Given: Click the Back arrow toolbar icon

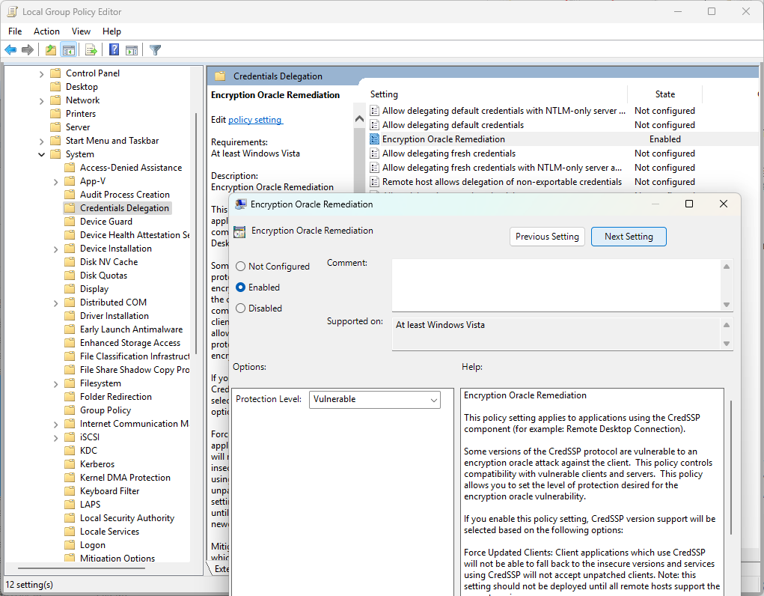Looking at the screenshot, I should pos(10,49).
